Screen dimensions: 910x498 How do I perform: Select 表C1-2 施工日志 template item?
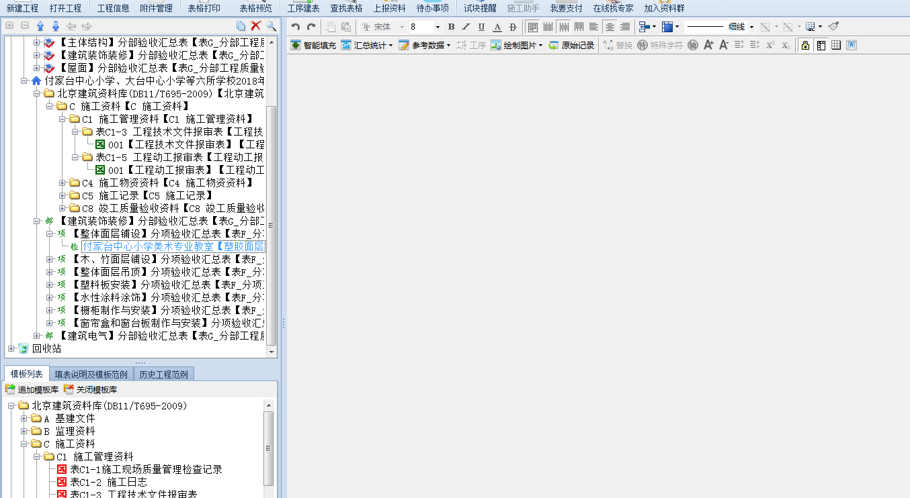(108, 482)
